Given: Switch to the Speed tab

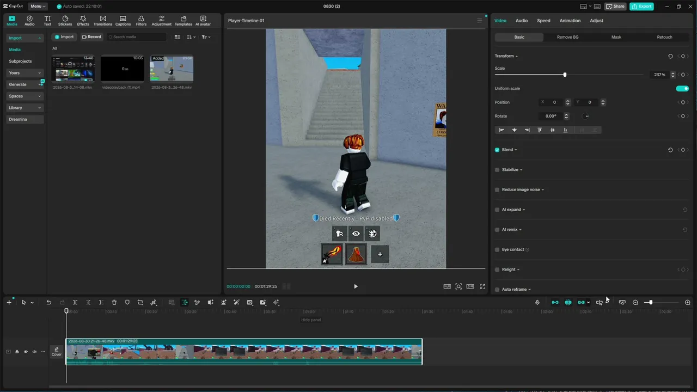Looking at the screenshot, I should click(543, 21).
